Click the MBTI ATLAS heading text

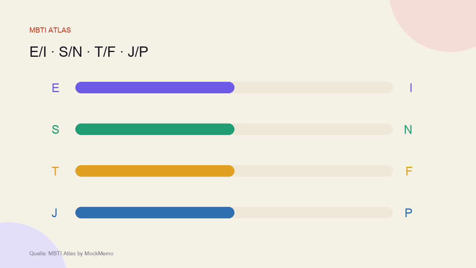[50, 30]
